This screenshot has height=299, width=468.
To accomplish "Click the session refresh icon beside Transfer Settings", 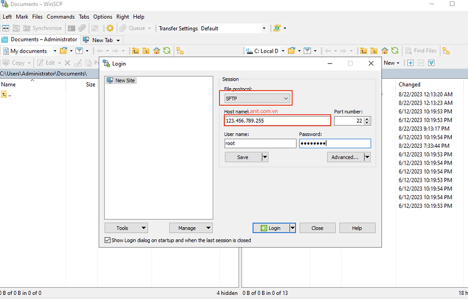I will [x=277, y=28].
